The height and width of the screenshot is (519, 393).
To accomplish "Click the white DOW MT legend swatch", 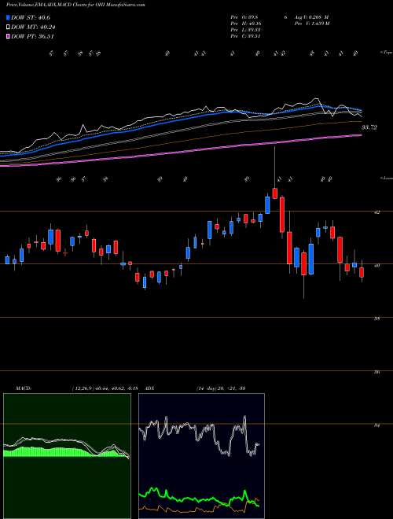I will click(x=9, y=28).
